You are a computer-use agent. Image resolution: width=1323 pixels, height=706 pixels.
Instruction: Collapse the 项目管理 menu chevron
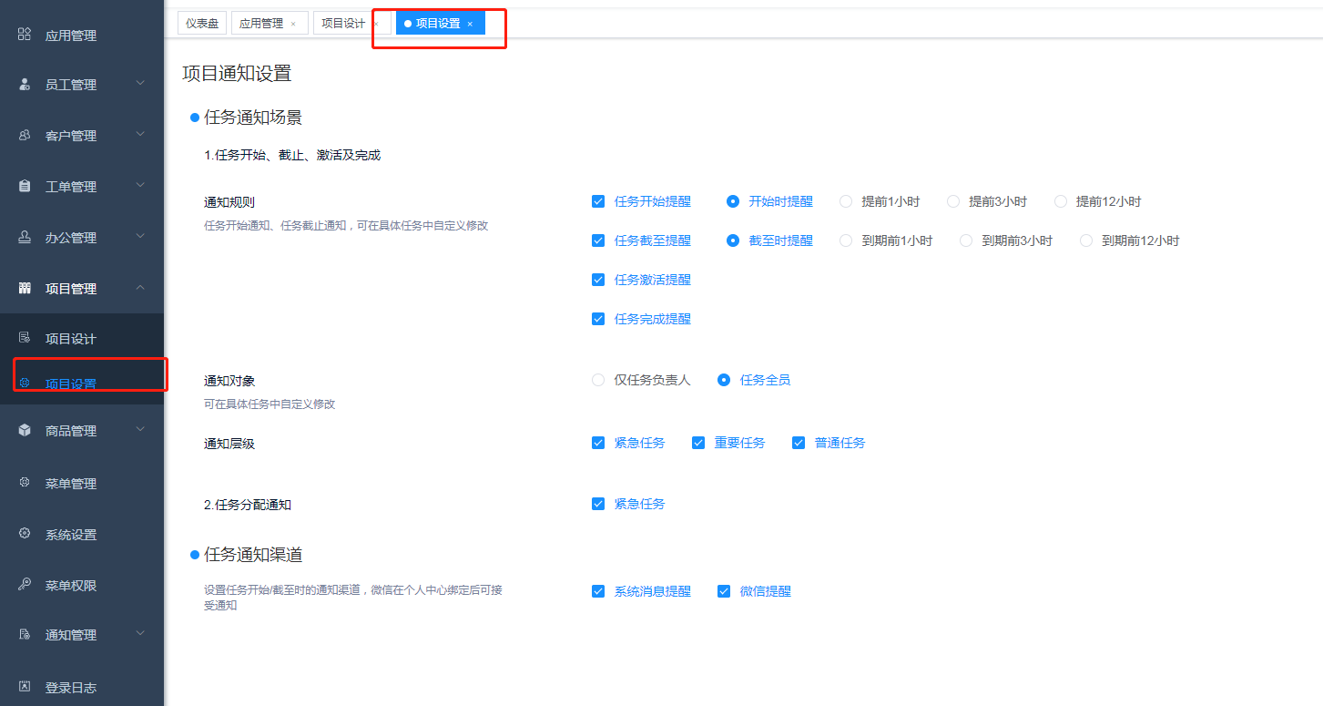140,288
